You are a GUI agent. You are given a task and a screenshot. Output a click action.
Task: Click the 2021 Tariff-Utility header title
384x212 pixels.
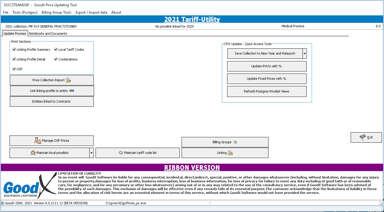192,20
